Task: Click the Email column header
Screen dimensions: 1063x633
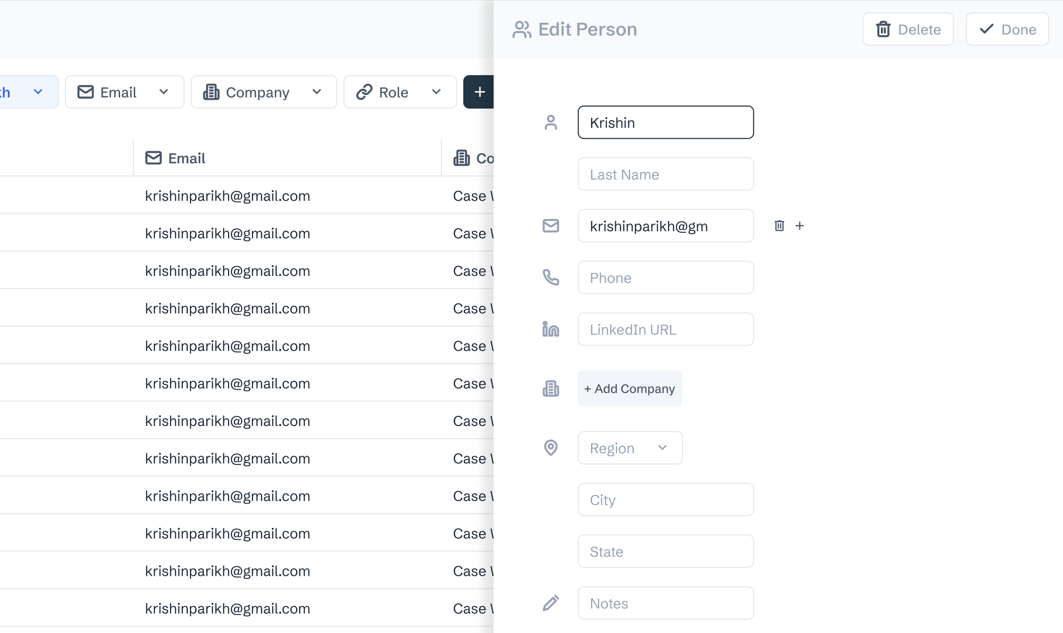Action: [187, 158]
